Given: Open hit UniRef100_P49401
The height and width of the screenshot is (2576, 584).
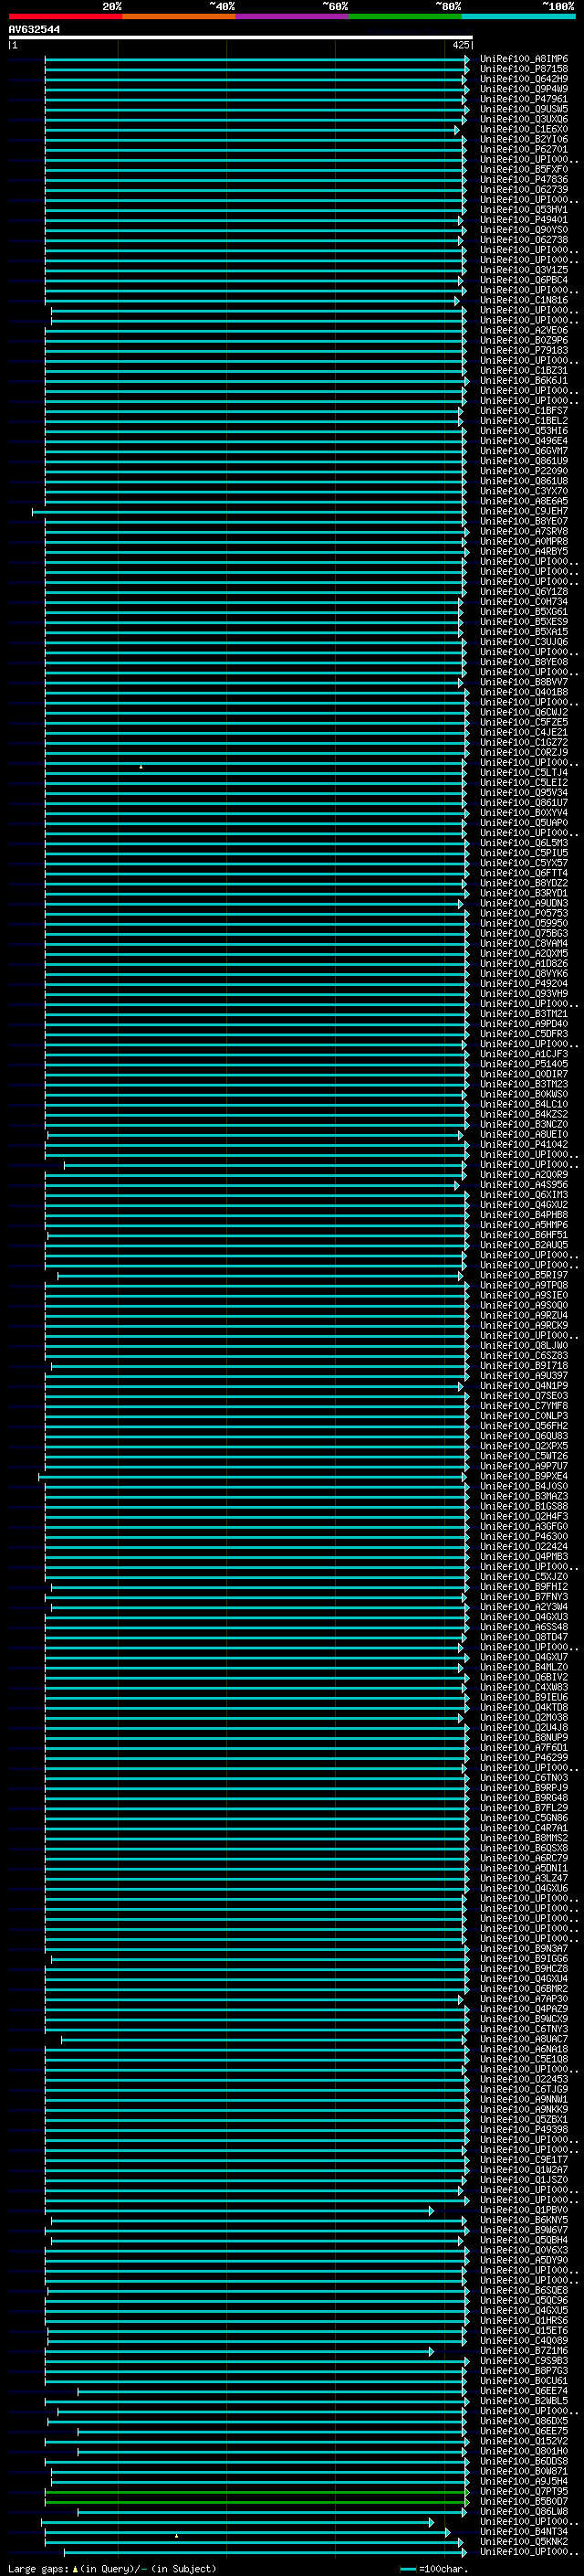Looking at the screenshot, I should click(x=523, y=220).
